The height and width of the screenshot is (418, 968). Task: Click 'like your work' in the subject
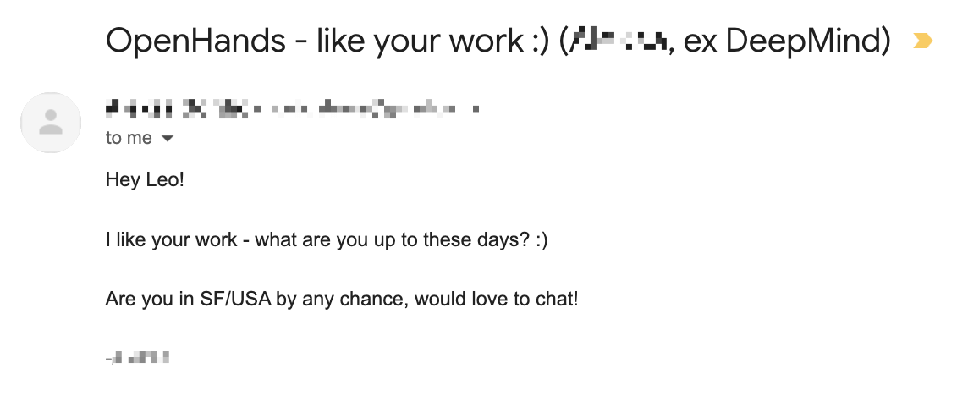click(x=419, y=42)
